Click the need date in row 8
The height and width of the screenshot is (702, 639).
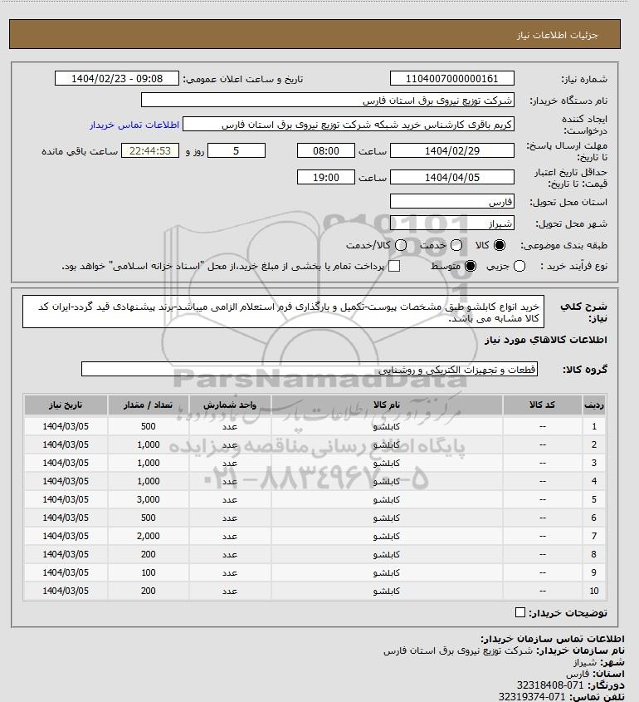point(66,554)
